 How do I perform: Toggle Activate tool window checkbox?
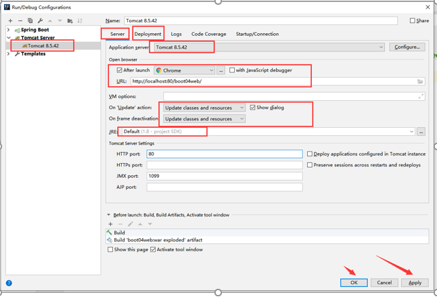pos(153,250)
